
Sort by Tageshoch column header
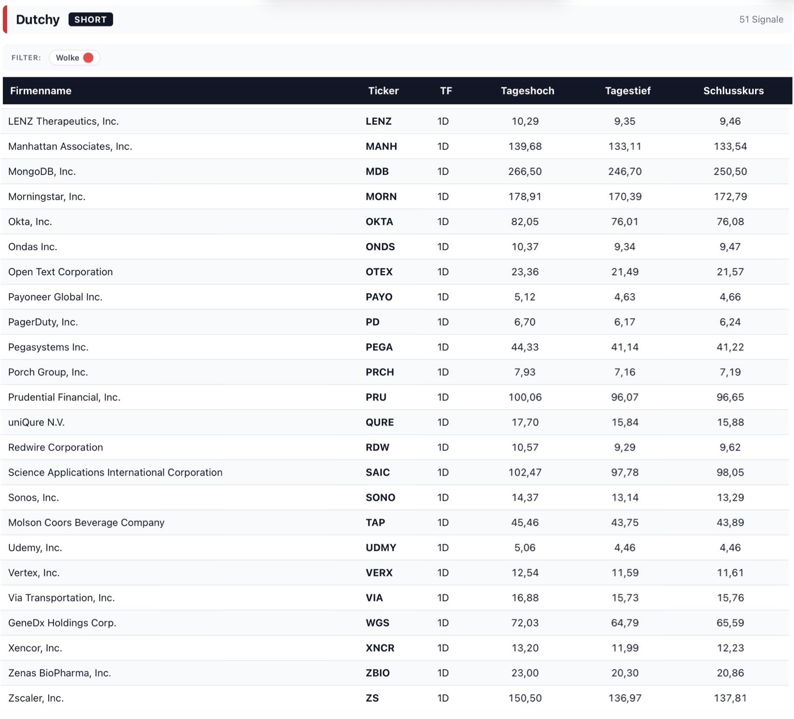pos(527,90)
